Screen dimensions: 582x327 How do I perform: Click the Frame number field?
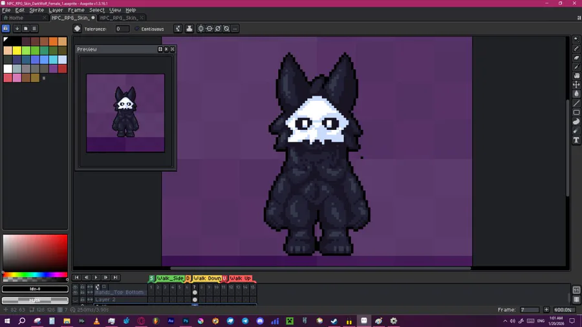(530, 310)
